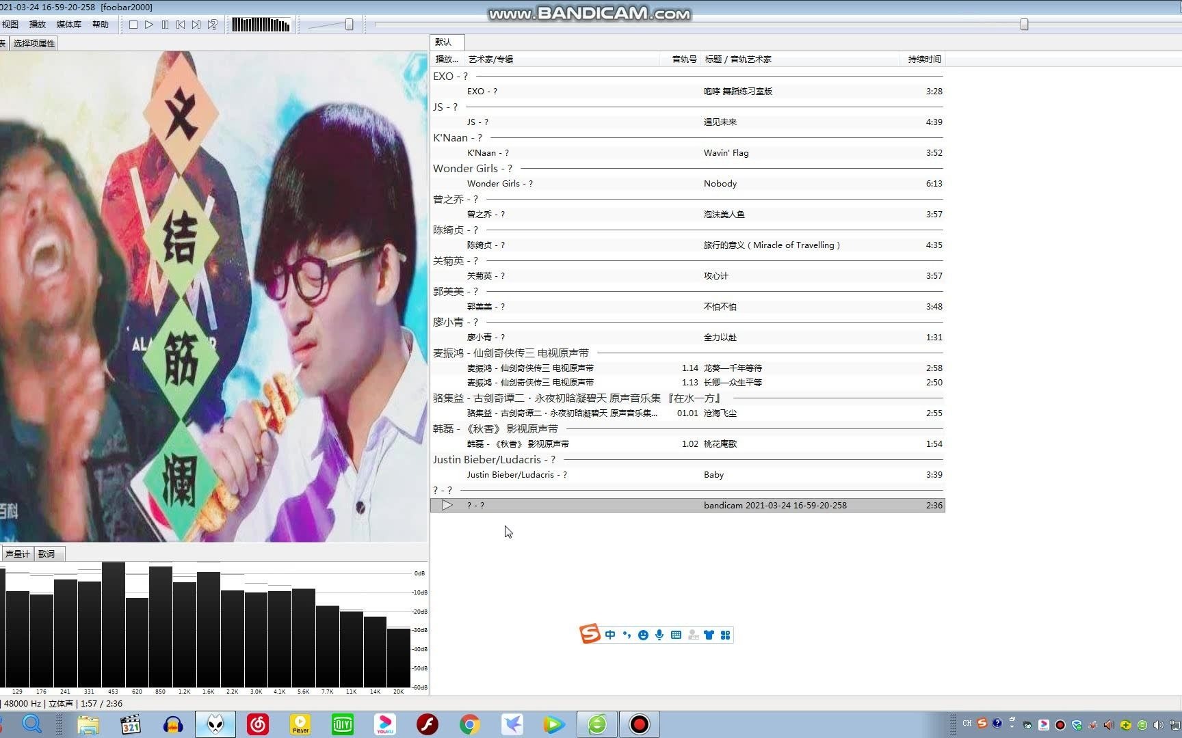Click the Sogou voice input microphone

[x=659, y=635]
